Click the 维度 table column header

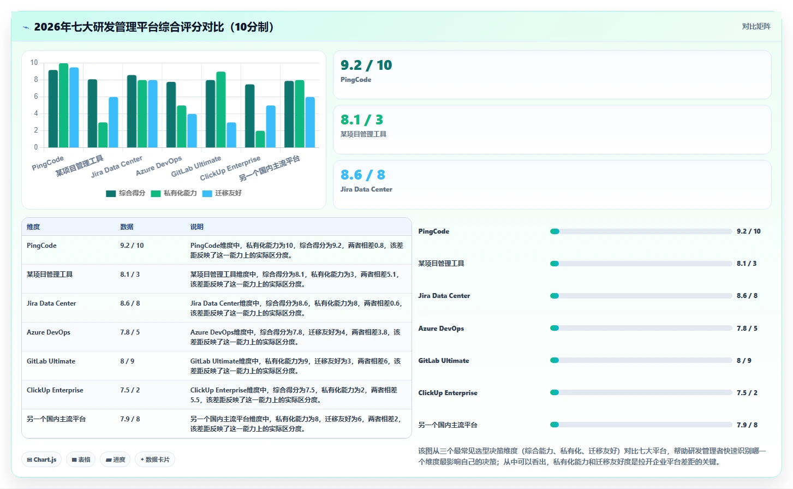click(x=33, y=227)
